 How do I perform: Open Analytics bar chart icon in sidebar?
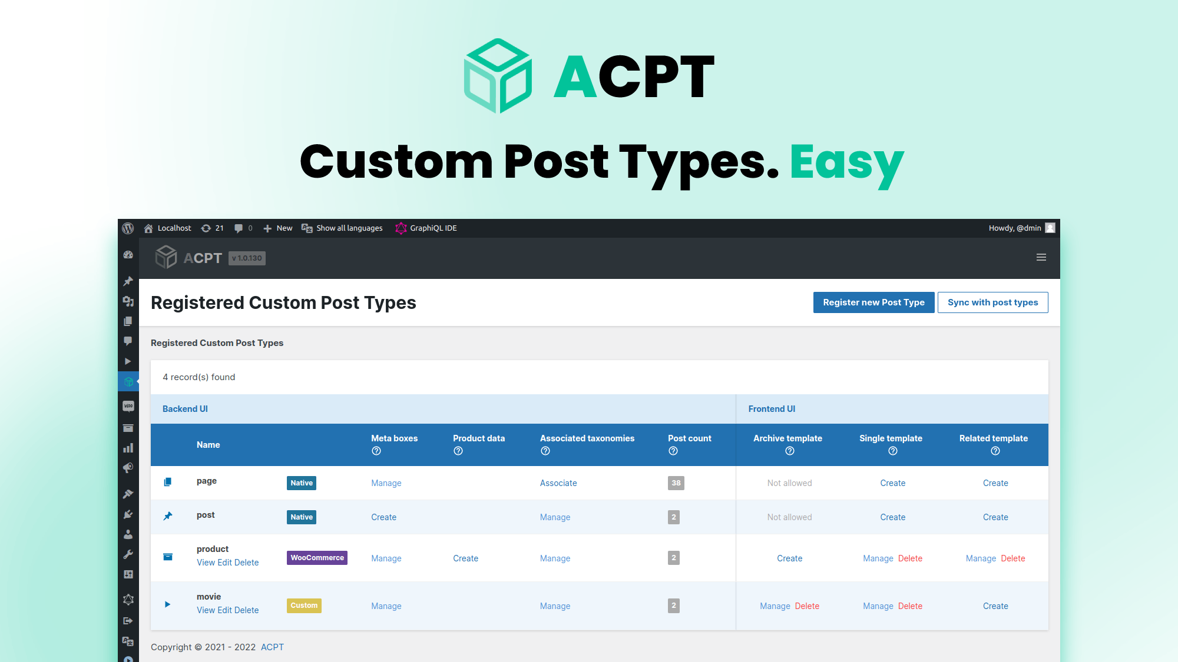click(128, 448)
